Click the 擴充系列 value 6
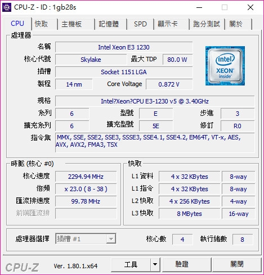This screenshot has width=264, height=275. click(72, 126)
